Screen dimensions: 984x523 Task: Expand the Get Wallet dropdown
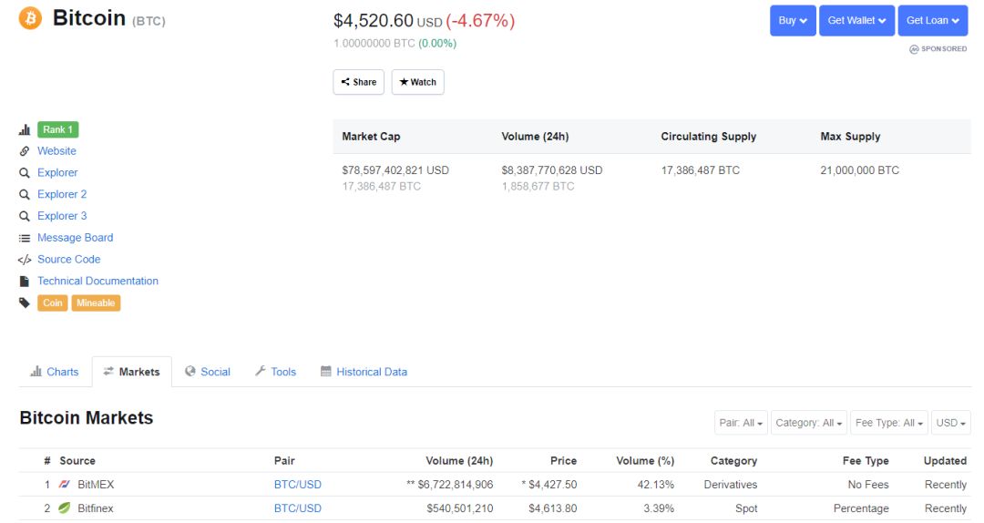[x=856, y=21]
